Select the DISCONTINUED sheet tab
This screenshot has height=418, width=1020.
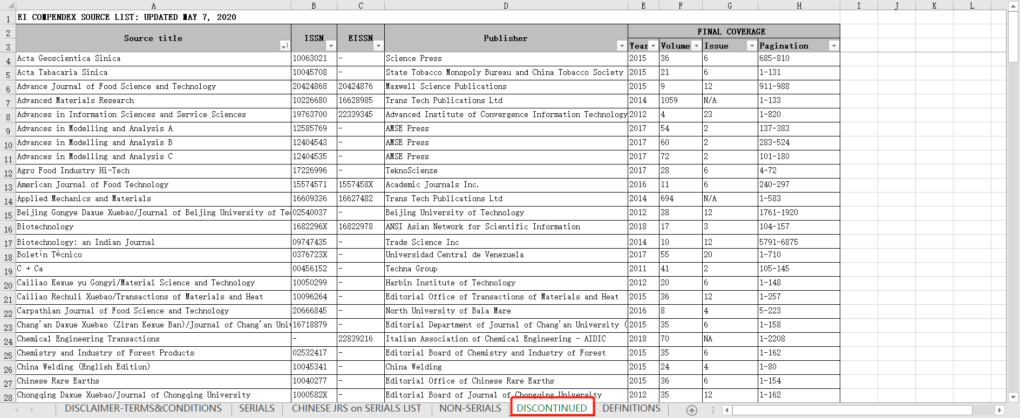pos(552,408)
